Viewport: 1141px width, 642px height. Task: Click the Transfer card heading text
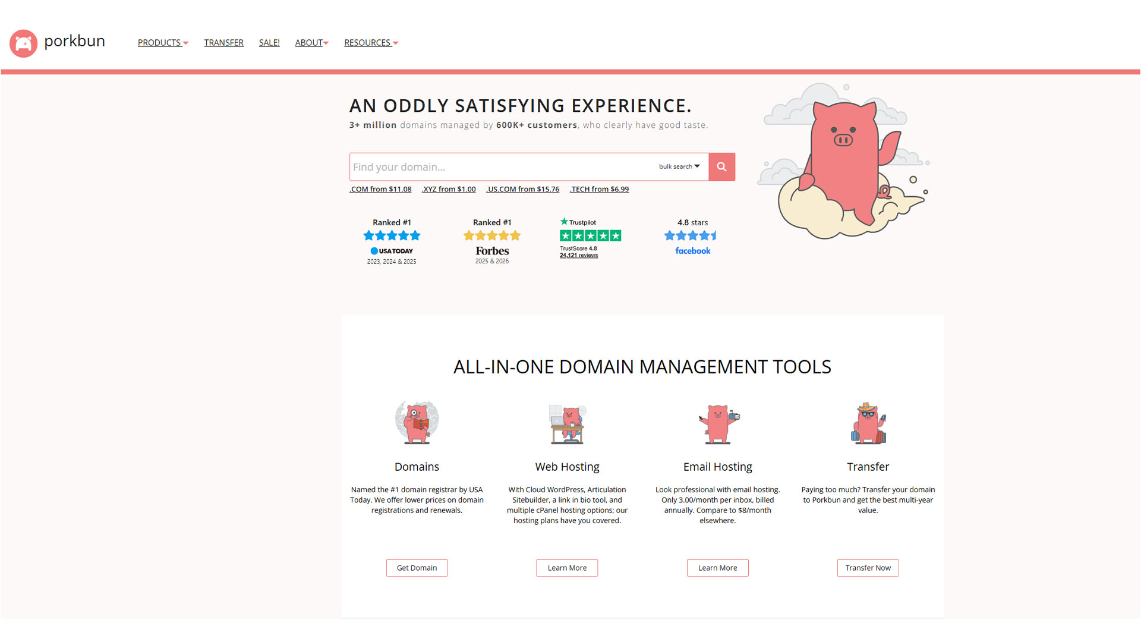(868, 467)
